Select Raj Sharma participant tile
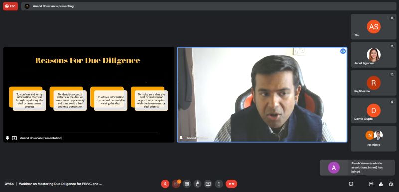 373,83
